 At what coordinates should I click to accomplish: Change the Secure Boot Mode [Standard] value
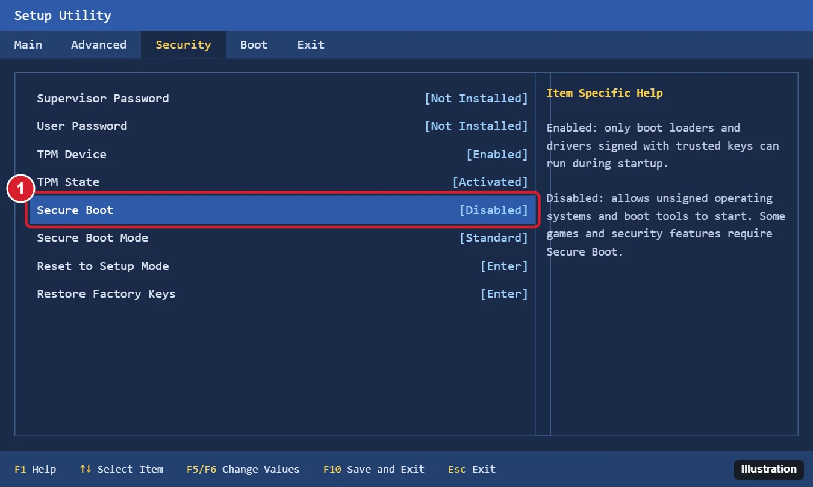point(494,238)
